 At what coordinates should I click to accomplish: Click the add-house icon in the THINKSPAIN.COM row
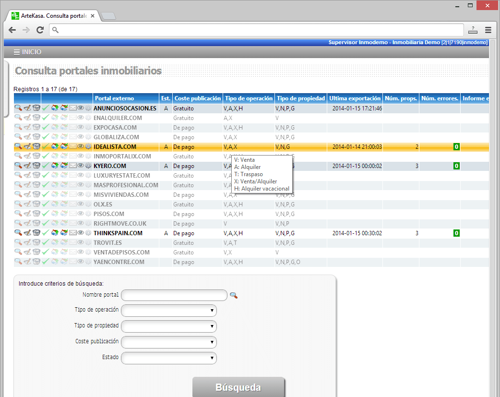tap(55, 233)
